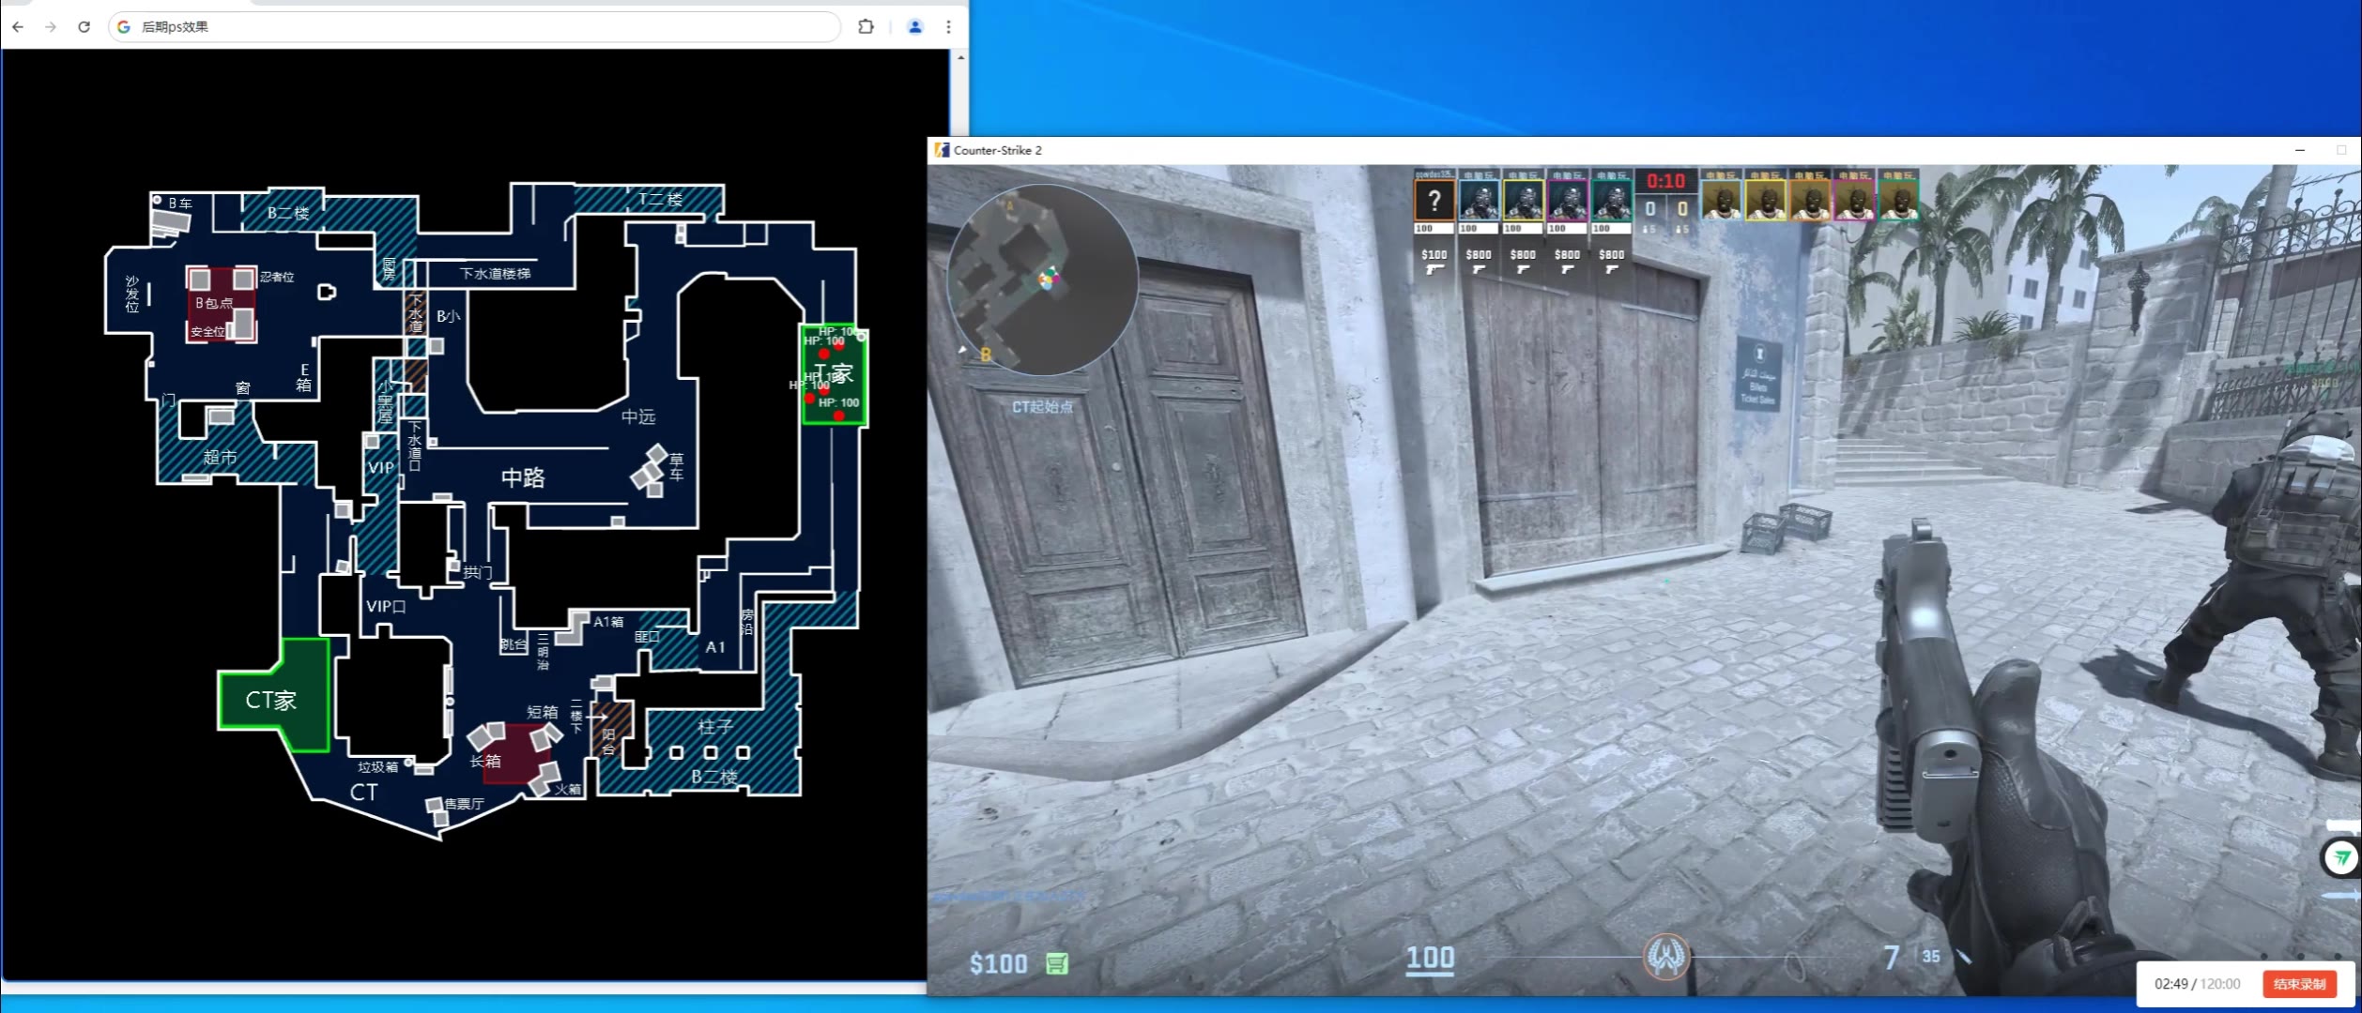The width and height of the screenshot is (2362, 1013).
Task: Click the 售票厅 label on the map
Action: [465, 804]
